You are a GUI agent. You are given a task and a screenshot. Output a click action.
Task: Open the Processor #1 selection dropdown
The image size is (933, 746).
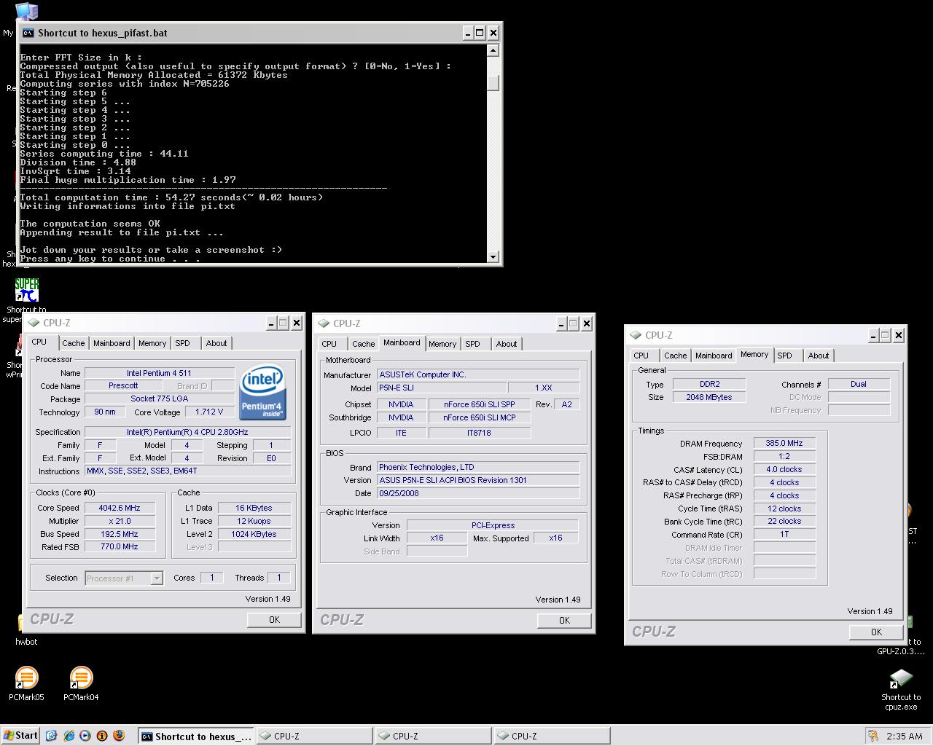156,578
